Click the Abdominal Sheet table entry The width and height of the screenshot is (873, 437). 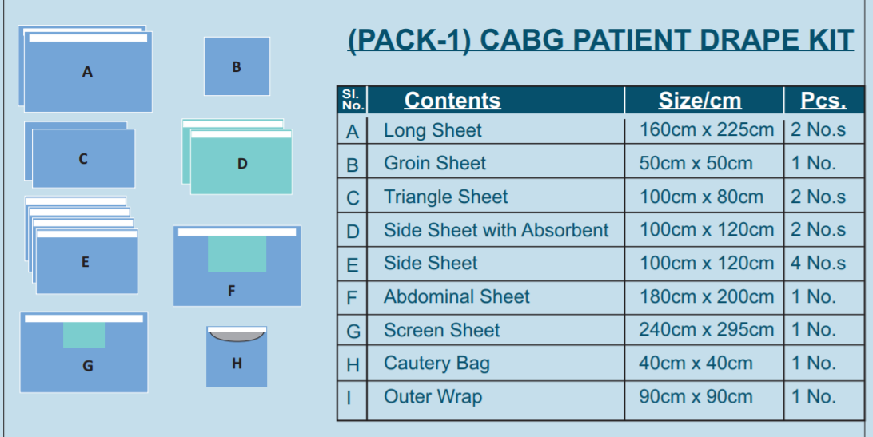coord(456,297)
